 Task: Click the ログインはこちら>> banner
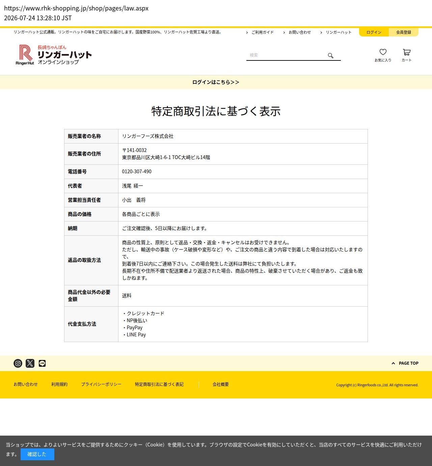pyautogui.click(x=216, y=82)
